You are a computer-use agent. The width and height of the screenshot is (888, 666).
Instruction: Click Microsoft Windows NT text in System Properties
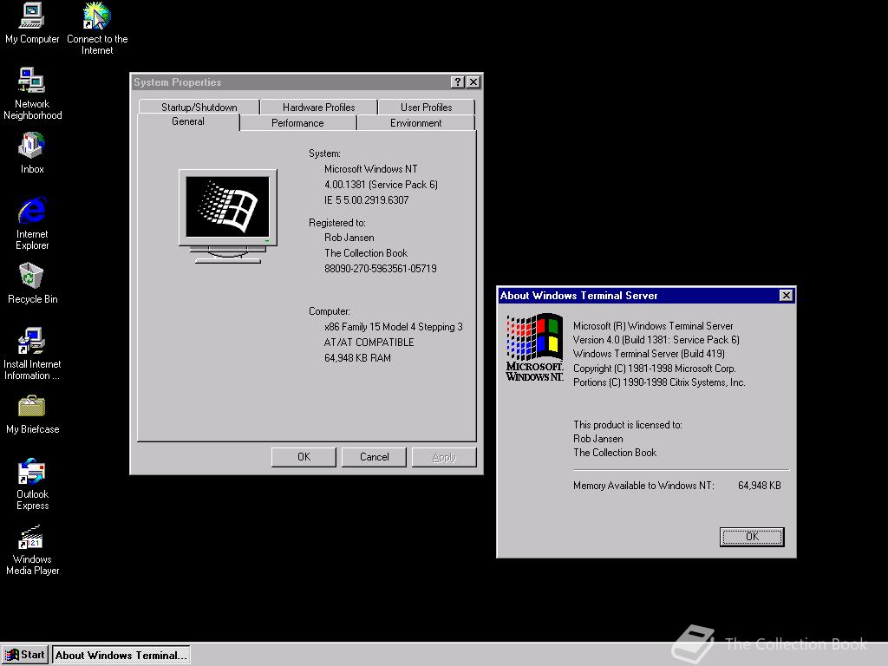click(x=370, y=169)
